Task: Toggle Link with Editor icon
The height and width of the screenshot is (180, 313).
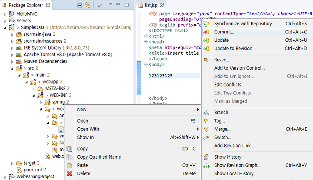Action: pos(88,5)
